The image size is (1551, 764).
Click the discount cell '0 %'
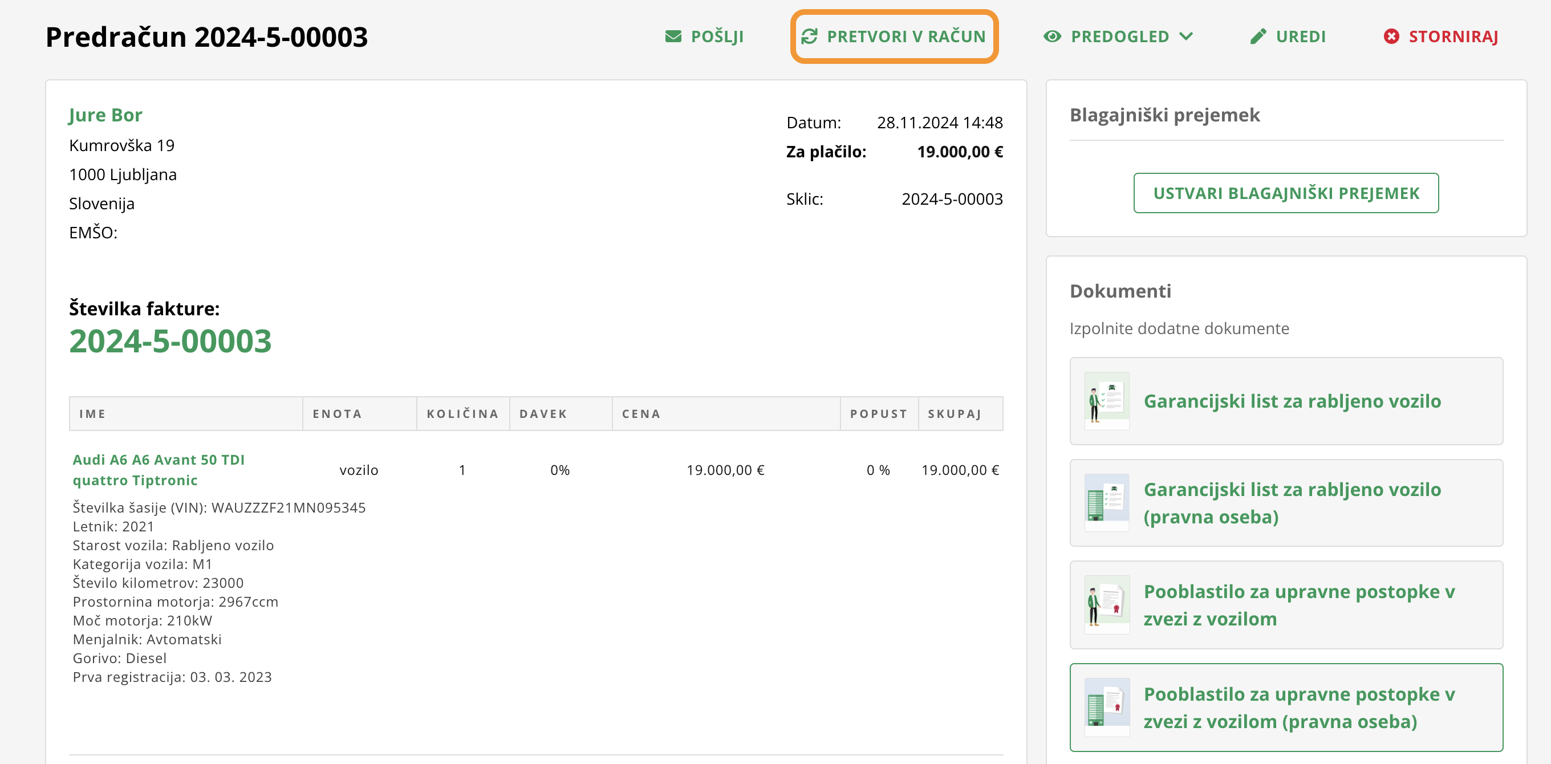(x=879, y=470)
